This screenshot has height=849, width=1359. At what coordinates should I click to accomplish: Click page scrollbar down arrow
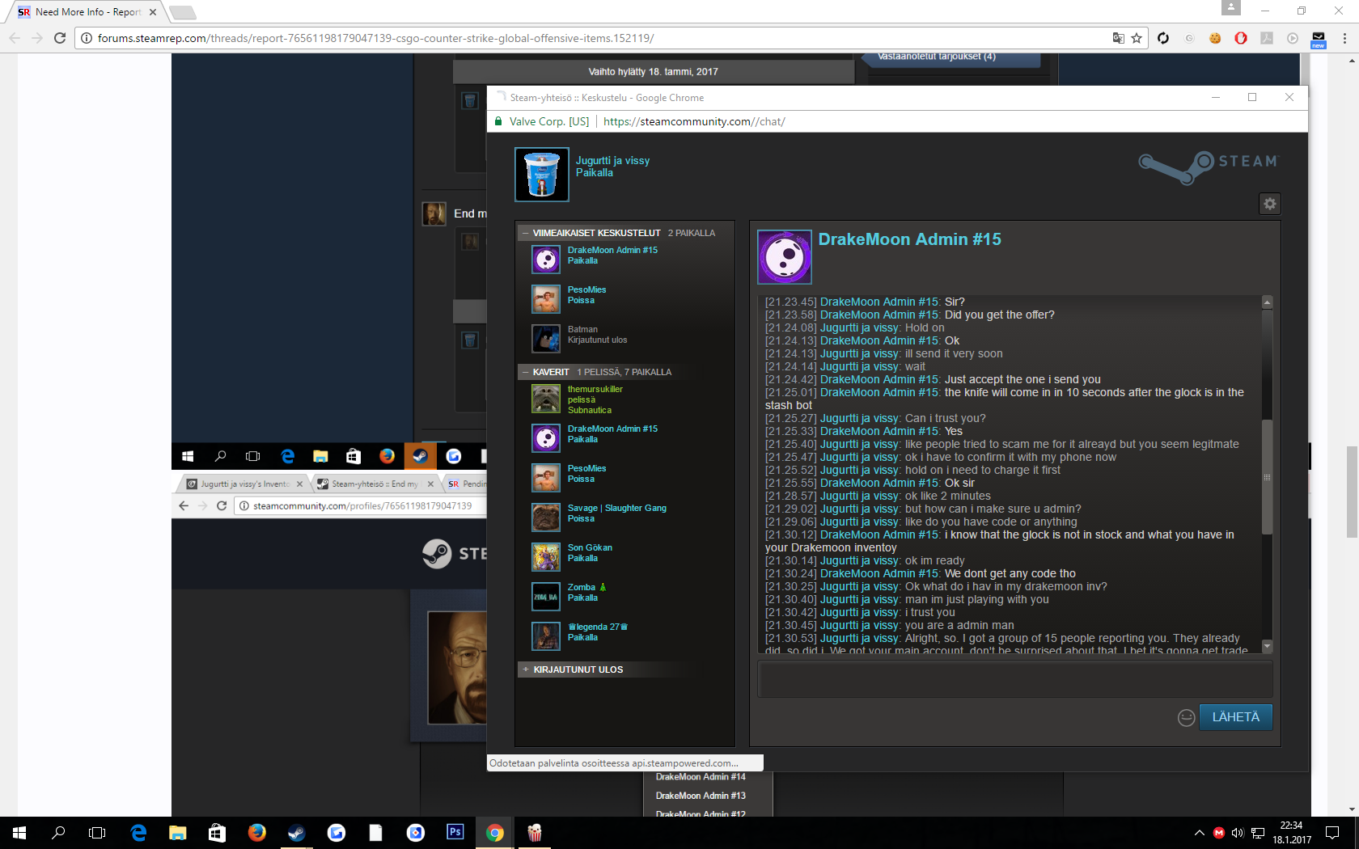tap(1352, 809)
